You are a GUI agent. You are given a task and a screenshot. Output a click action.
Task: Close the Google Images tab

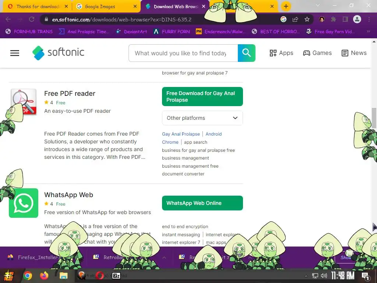click(x=135, y=7)
